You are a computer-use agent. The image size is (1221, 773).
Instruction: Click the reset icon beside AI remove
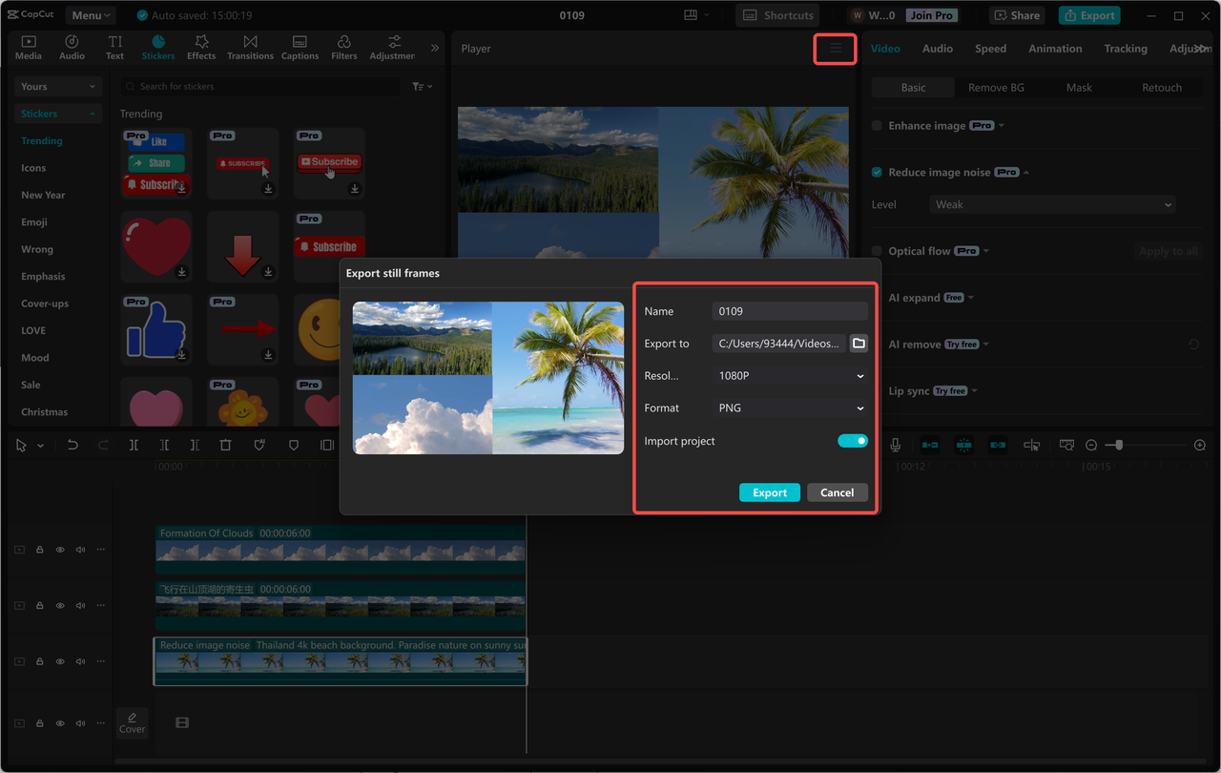[x=1193, y=344]
